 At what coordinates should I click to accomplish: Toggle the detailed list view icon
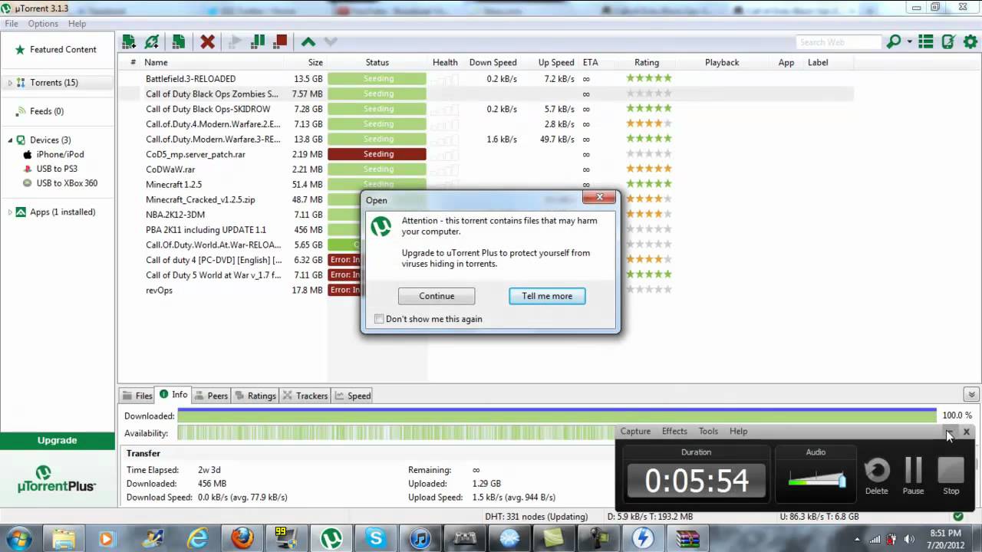[x=926, y=41]
